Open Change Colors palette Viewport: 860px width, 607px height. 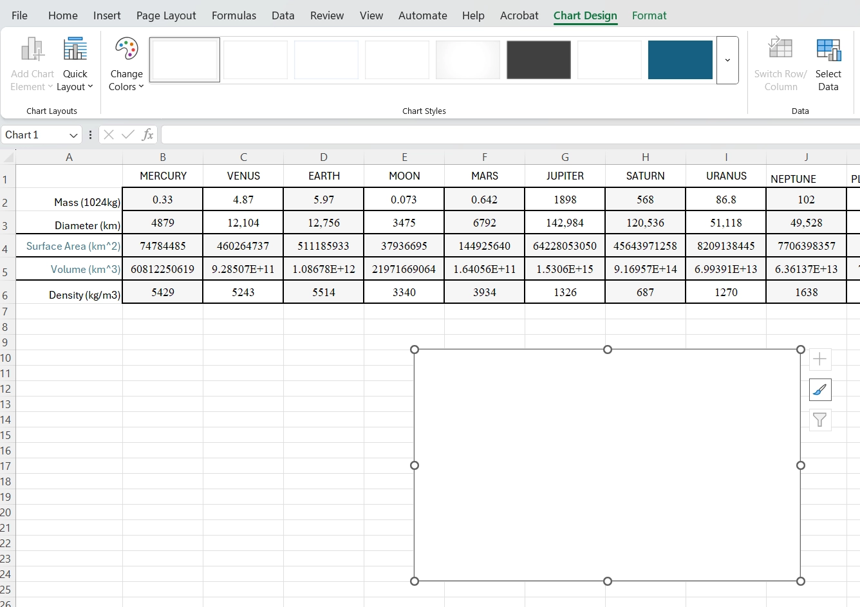pyautogui.click(x=126, y=66)
